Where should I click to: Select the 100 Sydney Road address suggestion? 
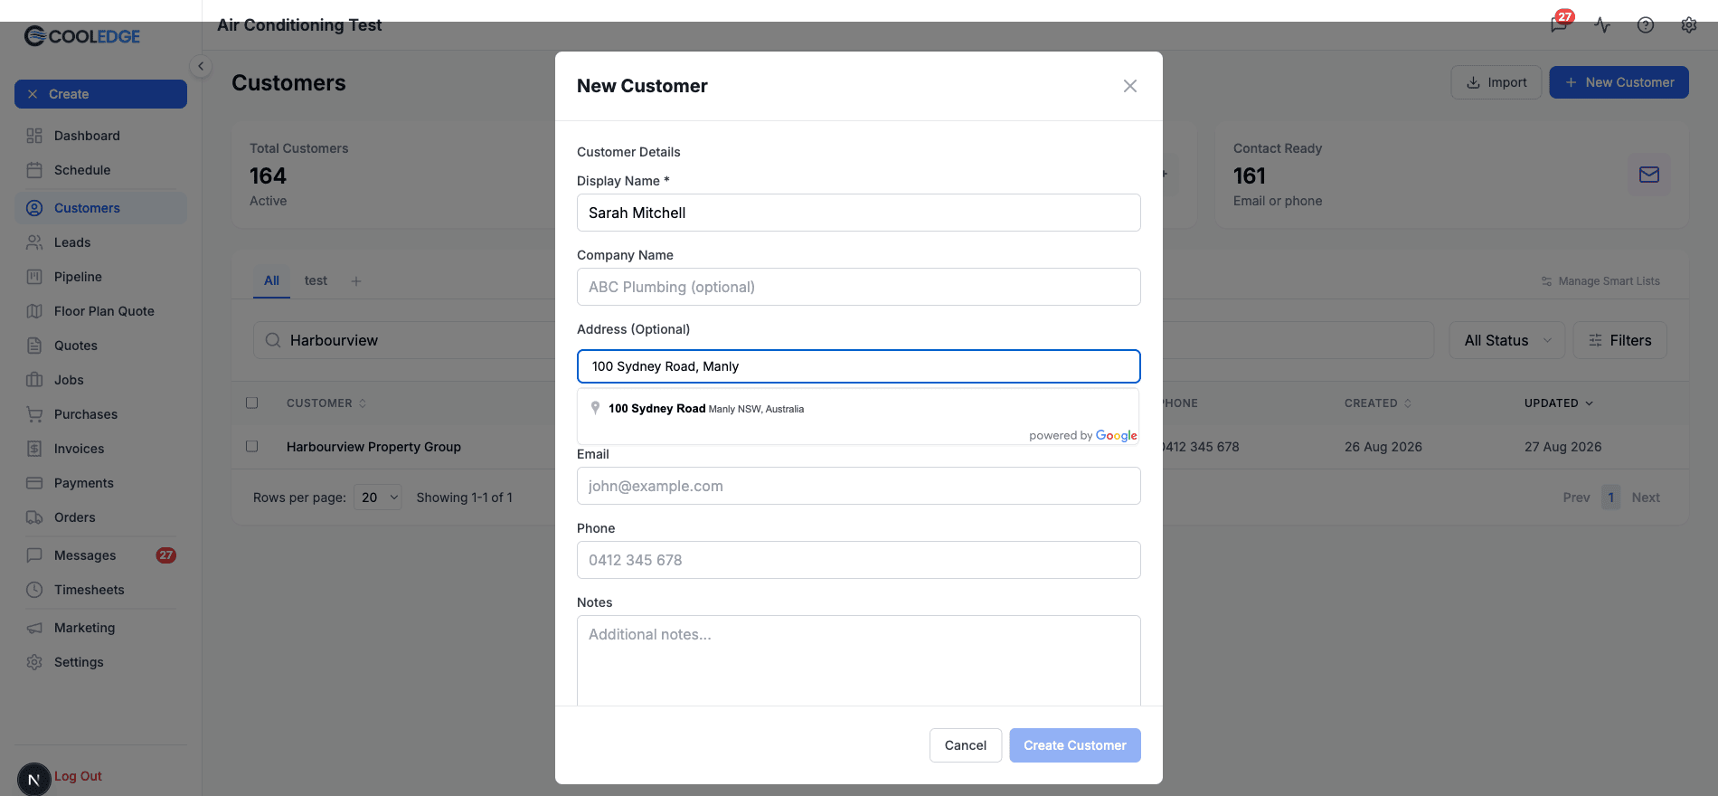(x=858, y=409)
